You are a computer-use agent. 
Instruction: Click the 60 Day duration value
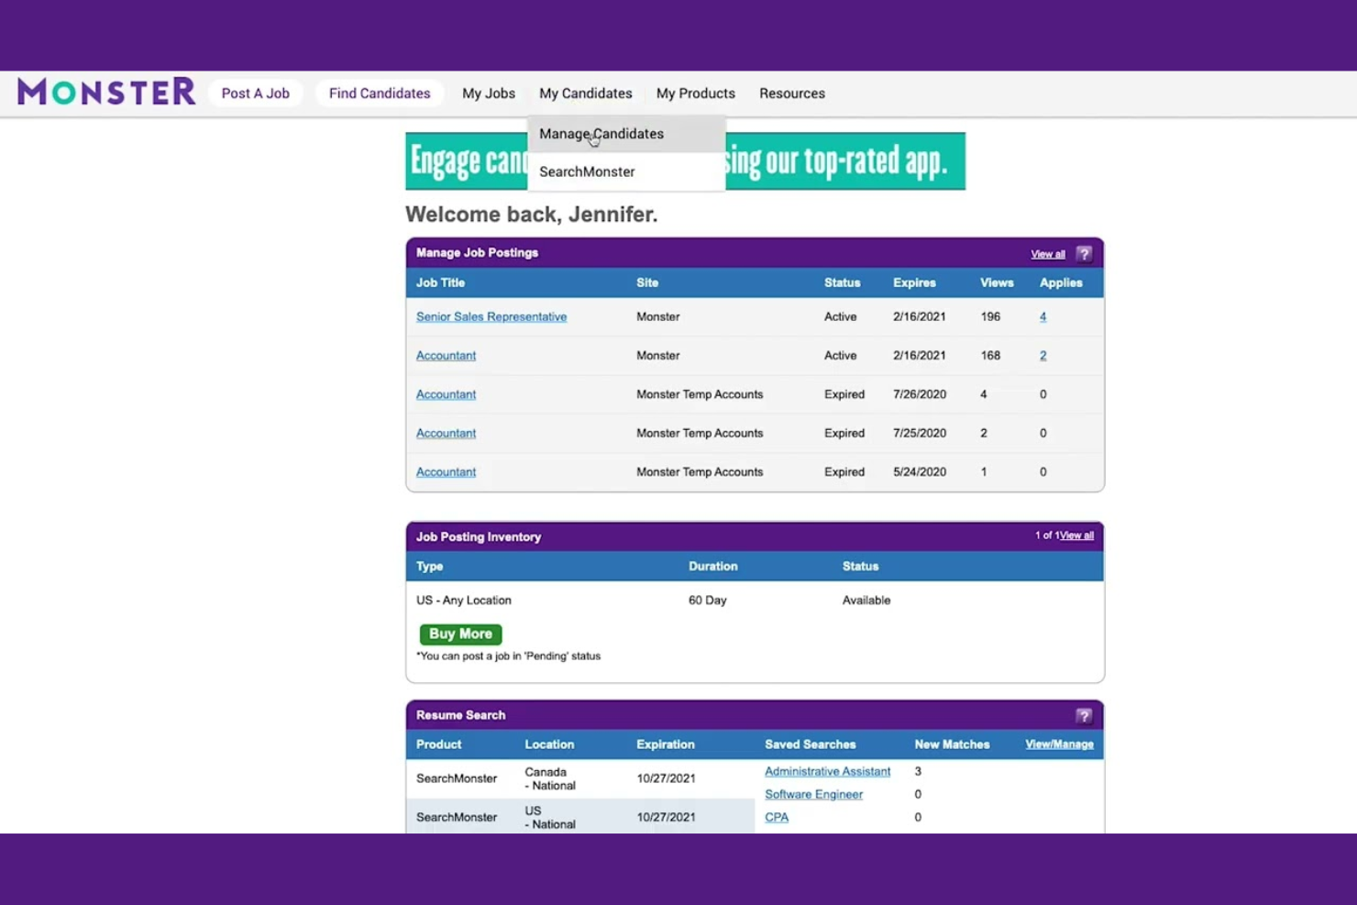pos(707,601)
